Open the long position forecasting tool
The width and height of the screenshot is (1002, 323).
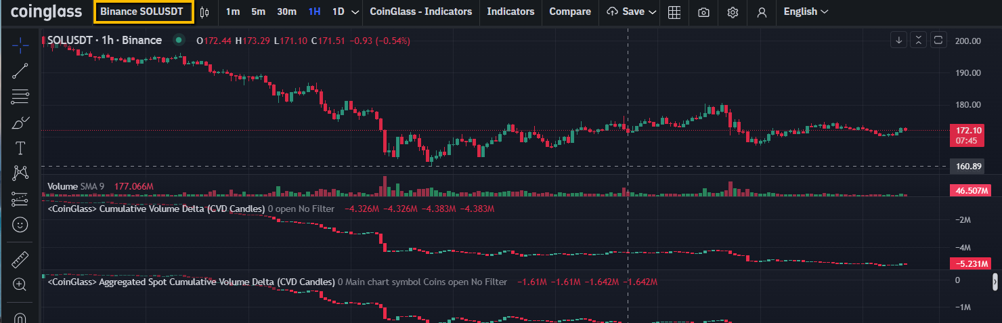pyautogui.click(x=20, y=198)
